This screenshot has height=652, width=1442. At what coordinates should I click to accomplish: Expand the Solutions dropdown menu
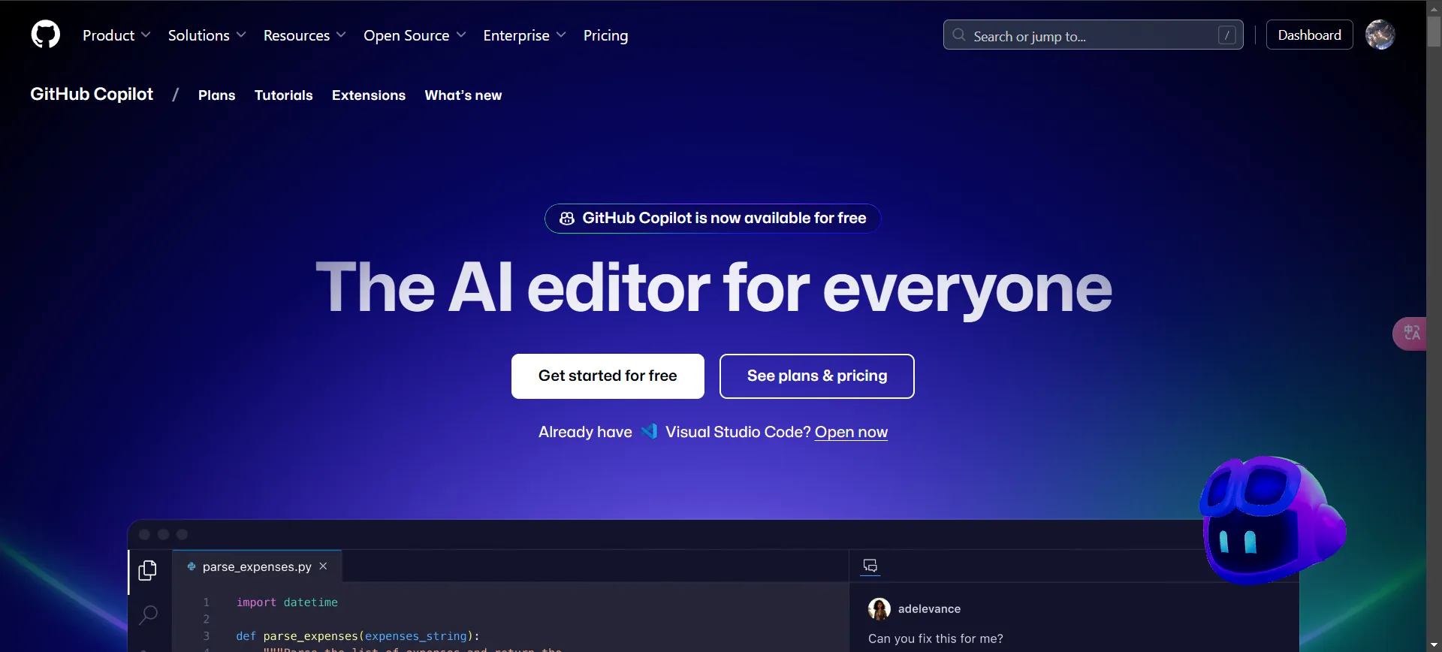[207, 35]
